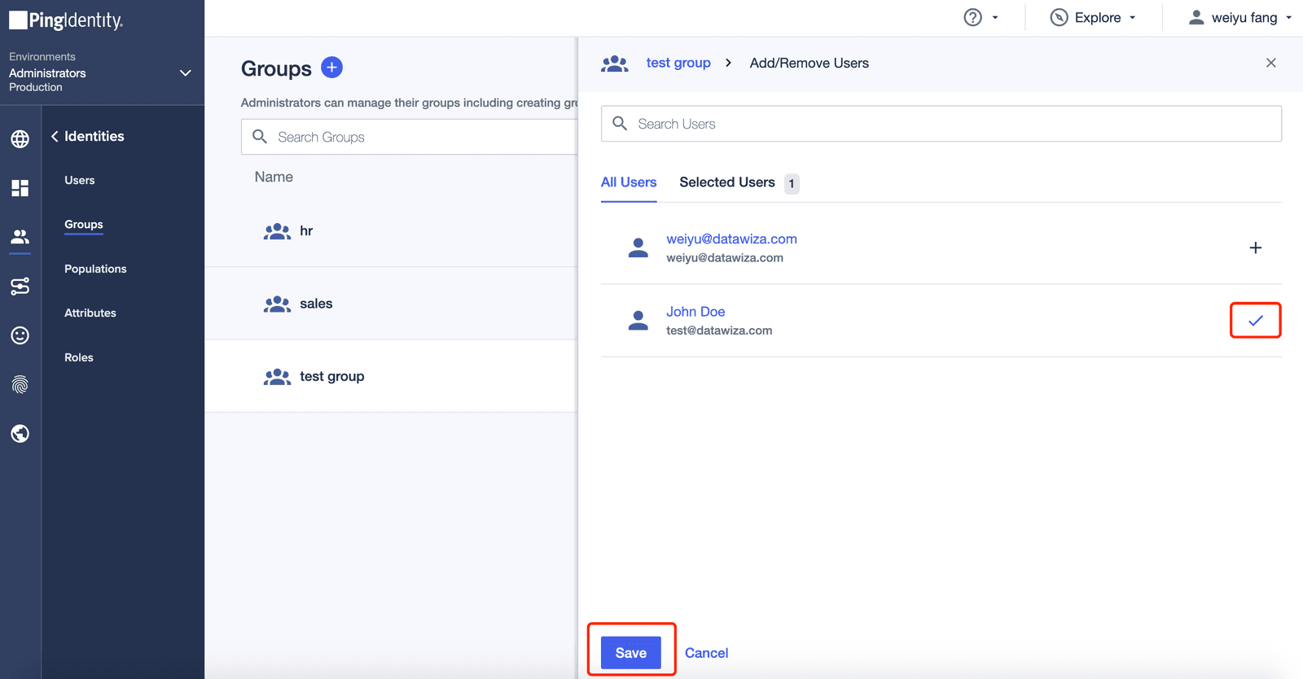Select the hr group row

(392, 231)
